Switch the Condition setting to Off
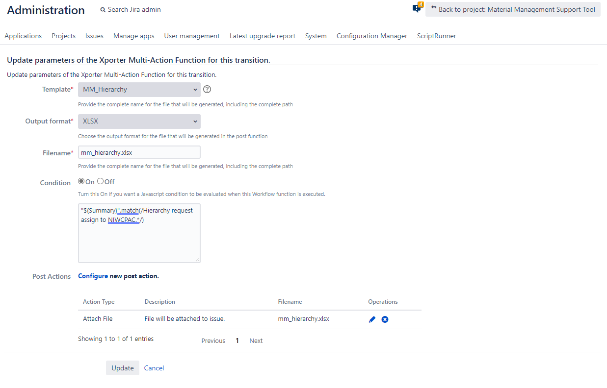This screenshot has height=388, width=607. (100, 181)
